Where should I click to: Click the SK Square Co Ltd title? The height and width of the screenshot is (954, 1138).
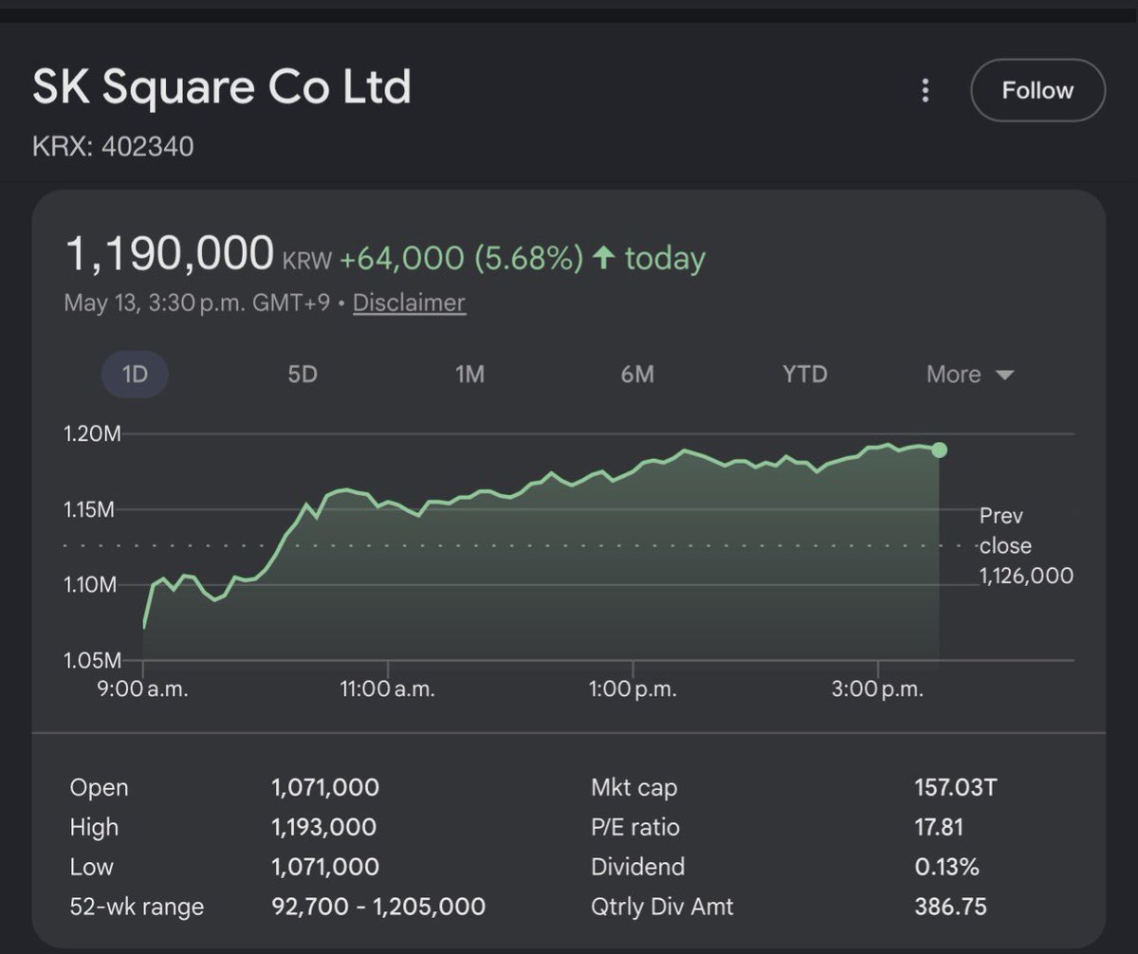(x=222, y=88)
